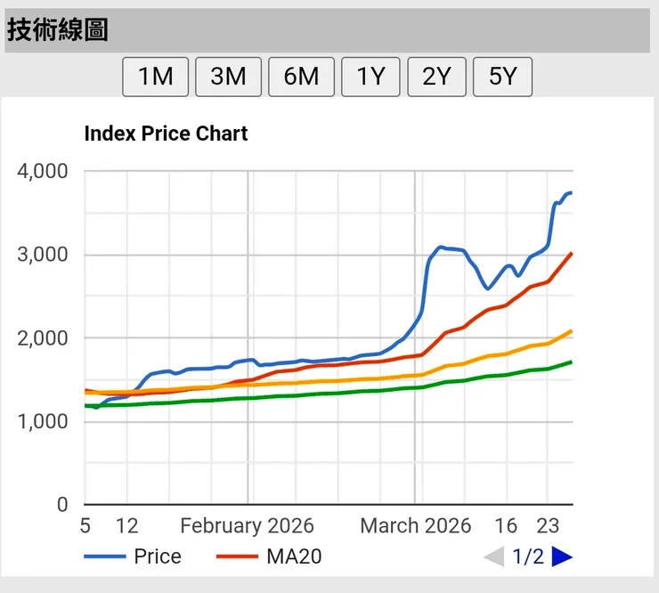The image size is (659, 593).
Task: Toggle the Price series legend label
Action: coord(157,556)
